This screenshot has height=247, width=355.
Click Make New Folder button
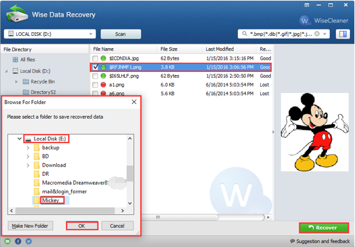pos(30,226)
